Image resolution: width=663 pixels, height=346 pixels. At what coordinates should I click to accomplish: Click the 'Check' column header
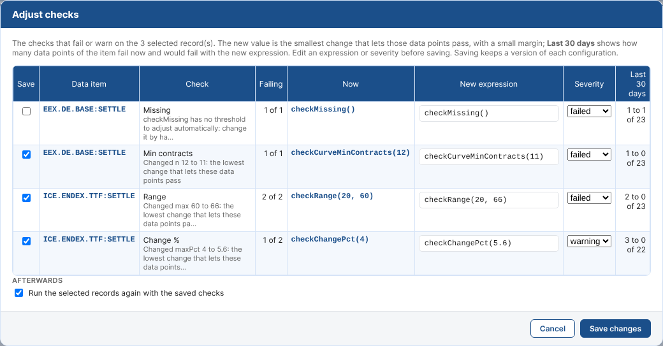click(x=197, y=84)
